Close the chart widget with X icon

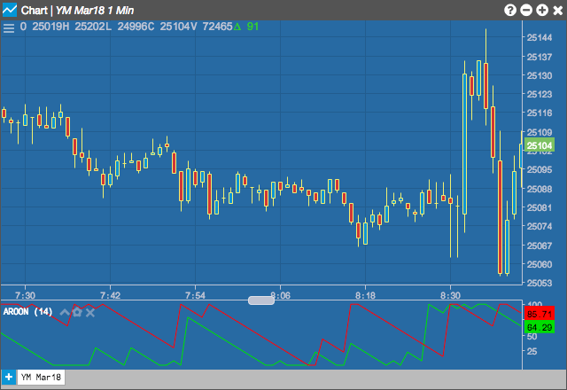click(x=558, y=10)
